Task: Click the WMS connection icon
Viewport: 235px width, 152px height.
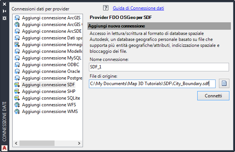Action: click(17, 111)
